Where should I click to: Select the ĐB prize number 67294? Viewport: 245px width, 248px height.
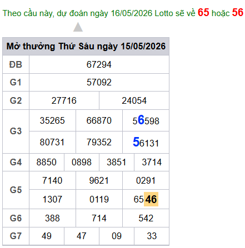point(99,65)
